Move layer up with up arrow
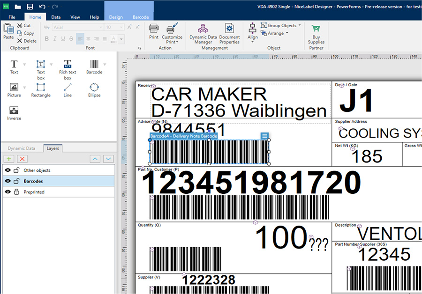Screen dimensions: 422x294 coord(95,159)
